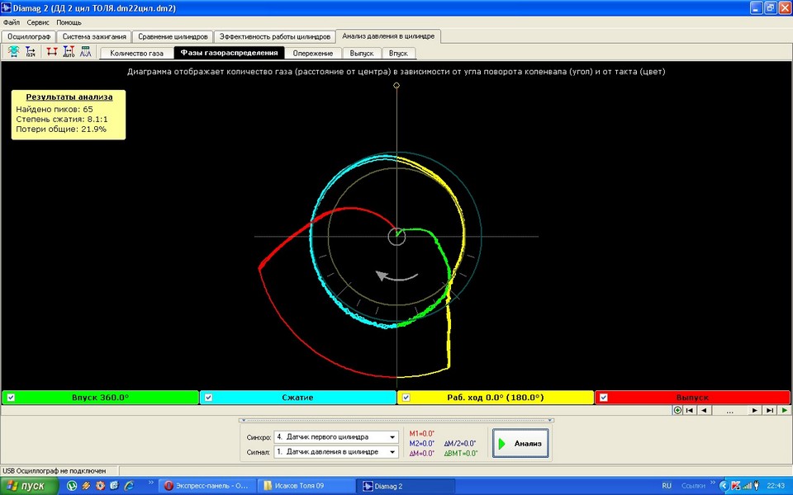Click the green Впуск 360.0° color bar
Viewport: 793px width, 495px height.
(x=100, y=398)
